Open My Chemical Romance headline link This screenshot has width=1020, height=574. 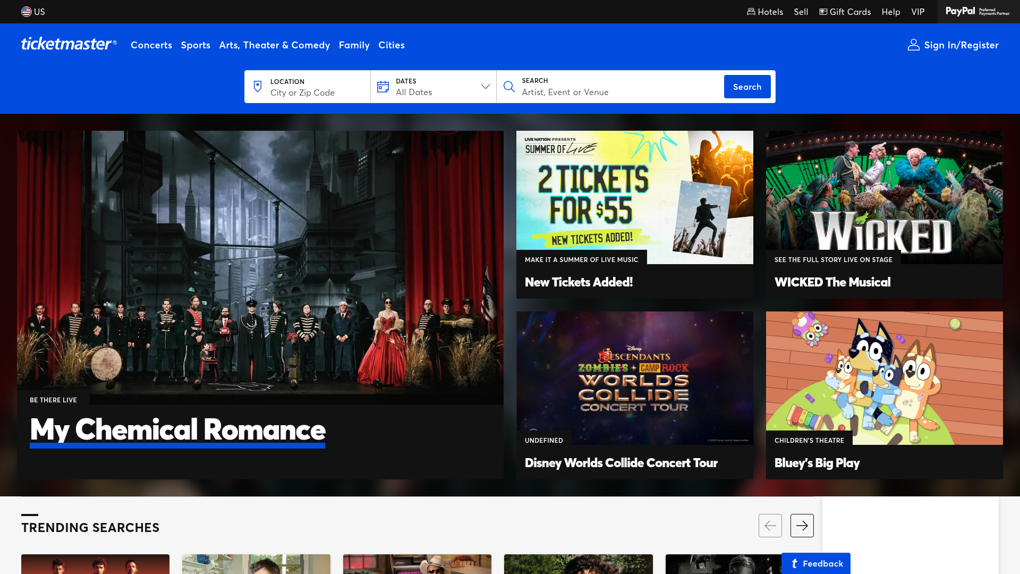coord(177,429)
